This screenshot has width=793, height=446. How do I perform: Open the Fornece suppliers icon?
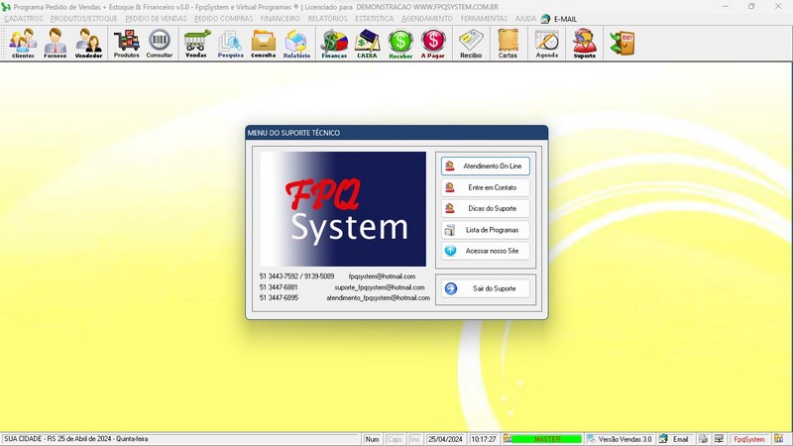tap(56, 44)
